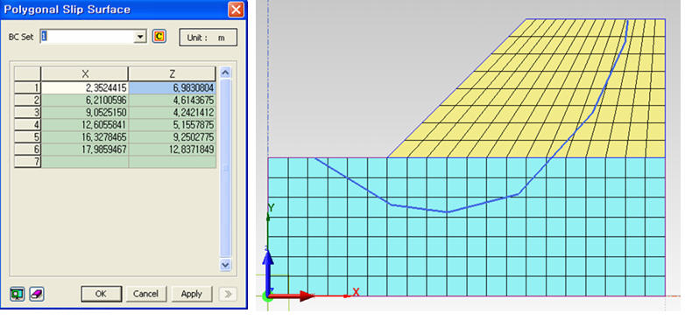The width and height of the screenshot is (685, 320).
Task: Select the X column header
Action: tap(85, 73)
